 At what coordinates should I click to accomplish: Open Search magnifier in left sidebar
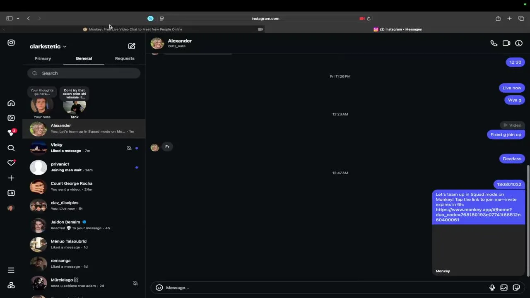pos(11,148)
